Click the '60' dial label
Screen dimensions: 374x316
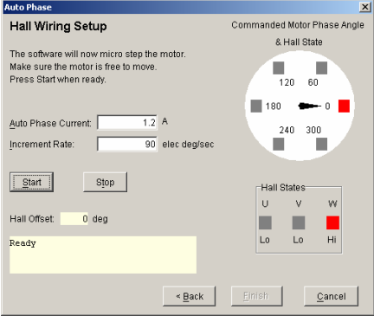[x=313, y=82]
